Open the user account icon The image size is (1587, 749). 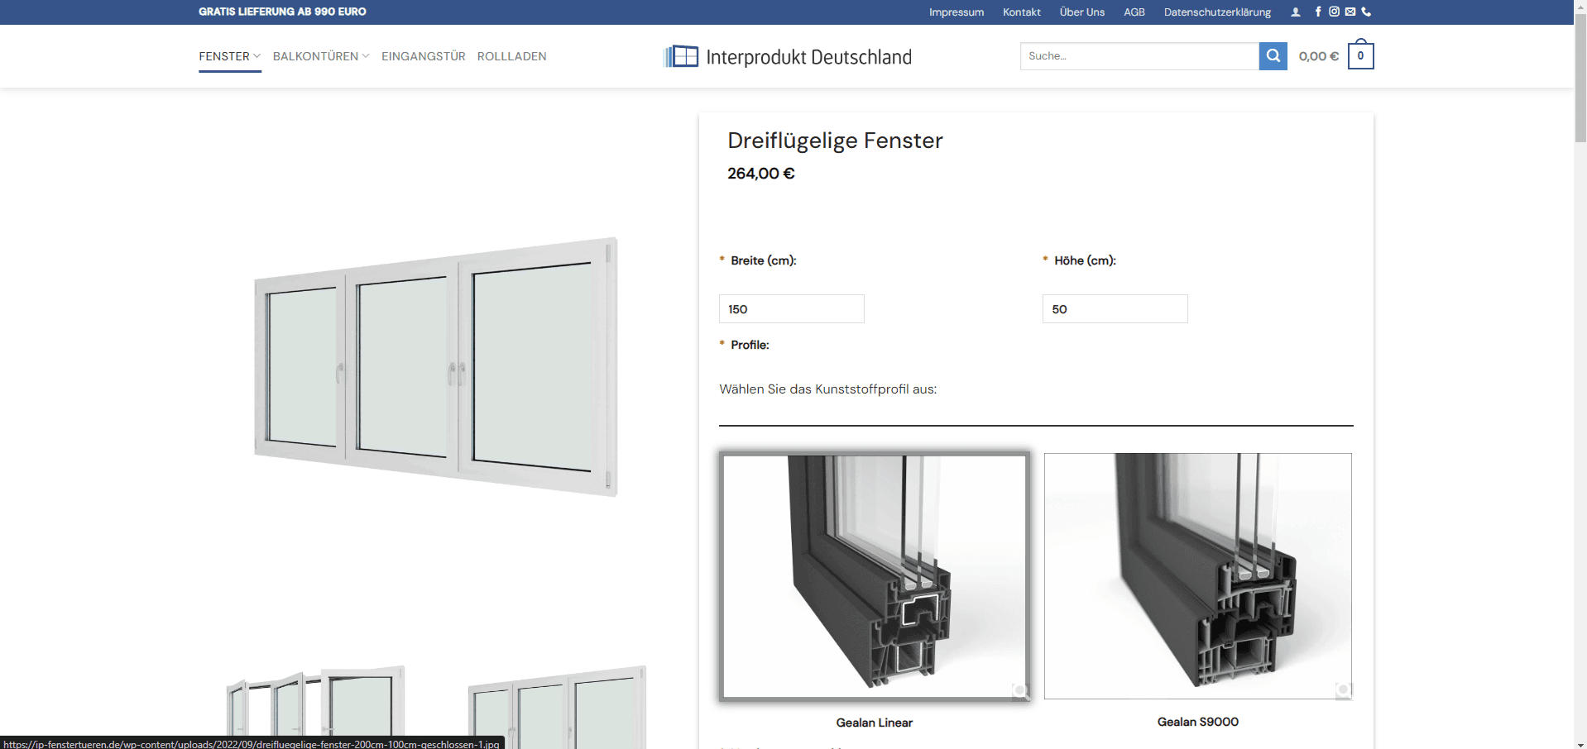pos(1295,12)
